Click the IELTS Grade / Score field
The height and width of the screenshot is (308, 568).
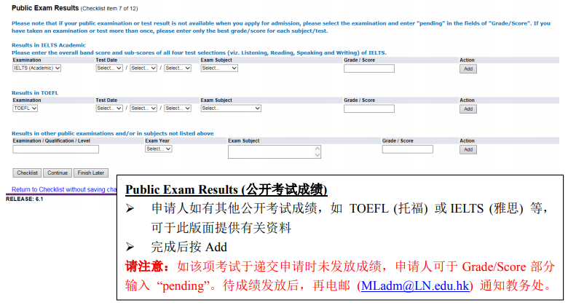point(368,68)
